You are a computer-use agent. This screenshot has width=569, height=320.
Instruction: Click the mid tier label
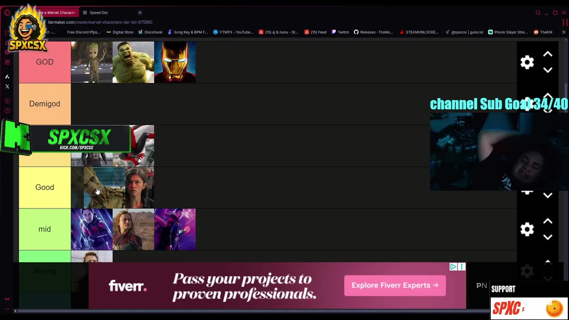click(44, 229)
